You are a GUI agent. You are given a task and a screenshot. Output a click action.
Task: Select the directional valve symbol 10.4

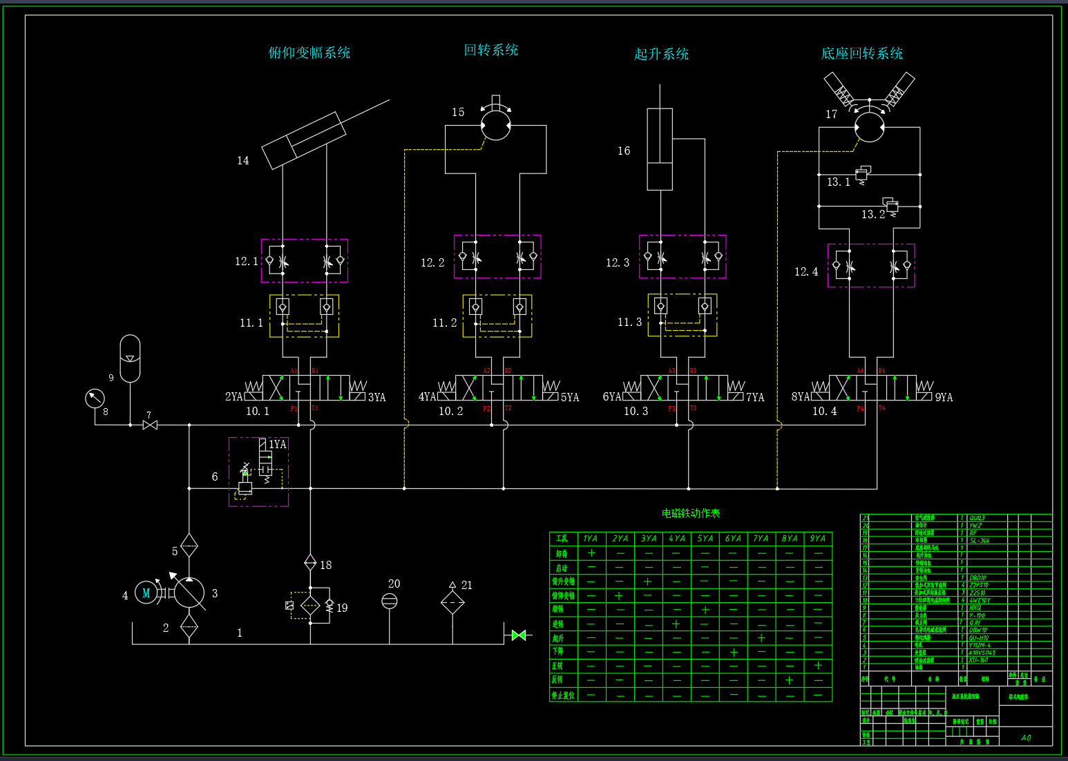[872, 388]
